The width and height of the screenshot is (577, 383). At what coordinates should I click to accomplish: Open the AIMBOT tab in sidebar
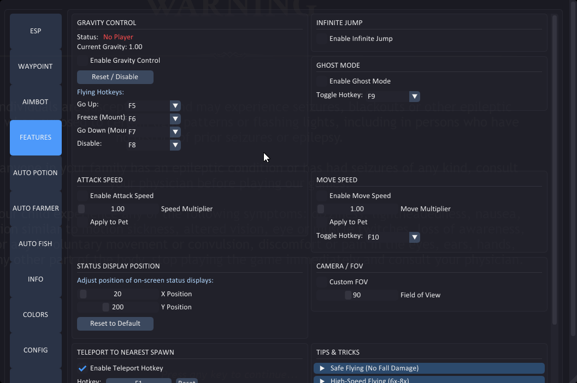(x=36, y=102)
